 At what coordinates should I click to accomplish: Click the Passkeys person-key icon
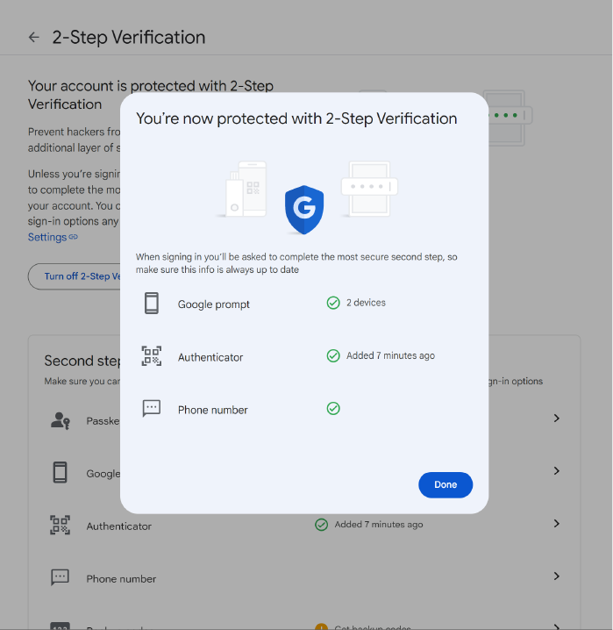click(61, 420)
